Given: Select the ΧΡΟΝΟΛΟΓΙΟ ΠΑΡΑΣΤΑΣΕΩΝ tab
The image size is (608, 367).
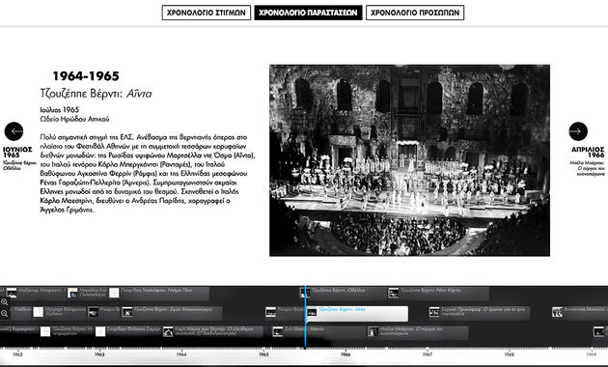Looking at the screenshot, I should tap(308, 13).
